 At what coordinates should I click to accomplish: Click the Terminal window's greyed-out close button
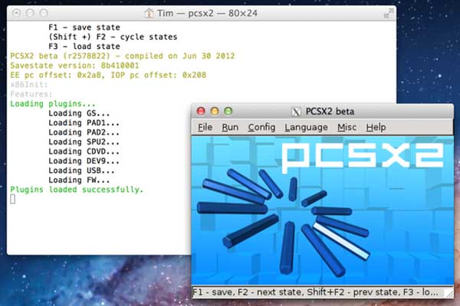pyautogui.click(x=16, y=13)
